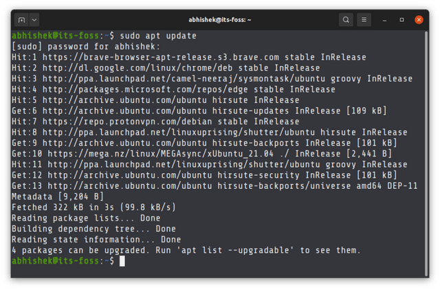
Task: Click the block cursor at the last prompt
Action: [x=122, y=262]
